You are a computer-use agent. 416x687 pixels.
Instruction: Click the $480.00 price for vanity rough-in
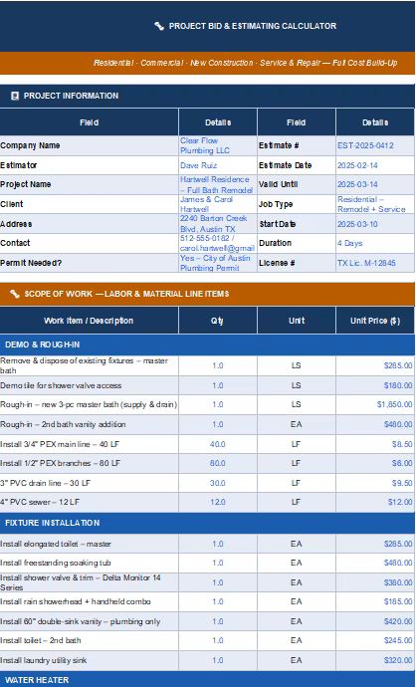pos(398,424)
